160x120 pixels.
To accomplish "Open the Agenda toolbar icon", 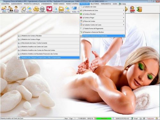I will pyautogui.click(x=23, y=9).
